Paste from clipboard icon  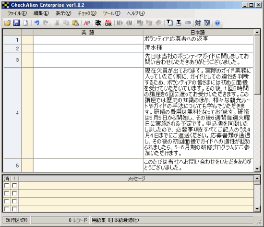(x=75, y=23)
